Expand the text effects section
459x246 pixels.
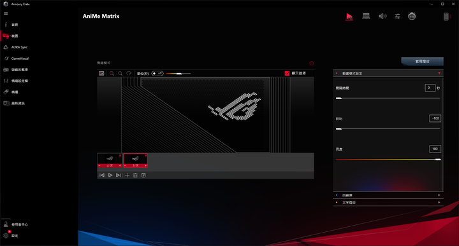(x=388, y=203)
